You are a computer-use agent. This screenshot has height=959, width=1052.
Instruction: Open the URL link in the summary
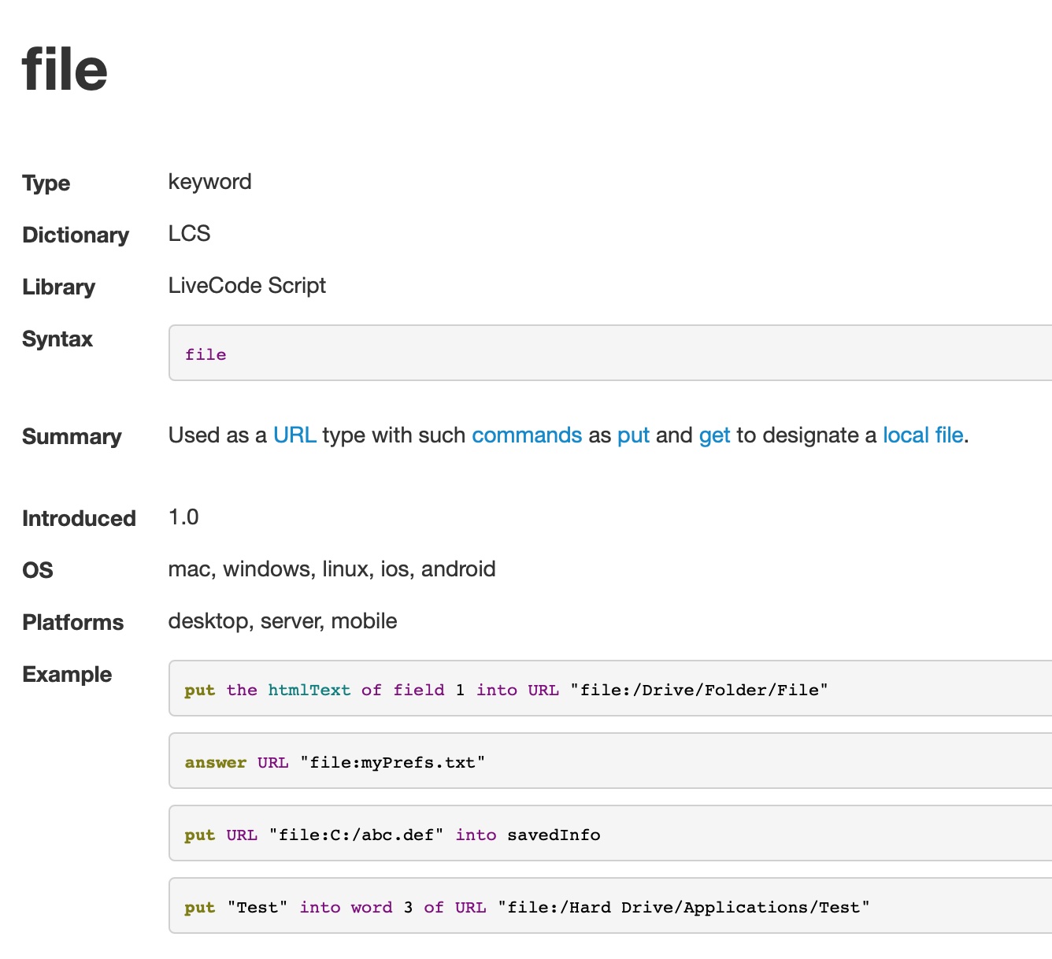(294, 435)
